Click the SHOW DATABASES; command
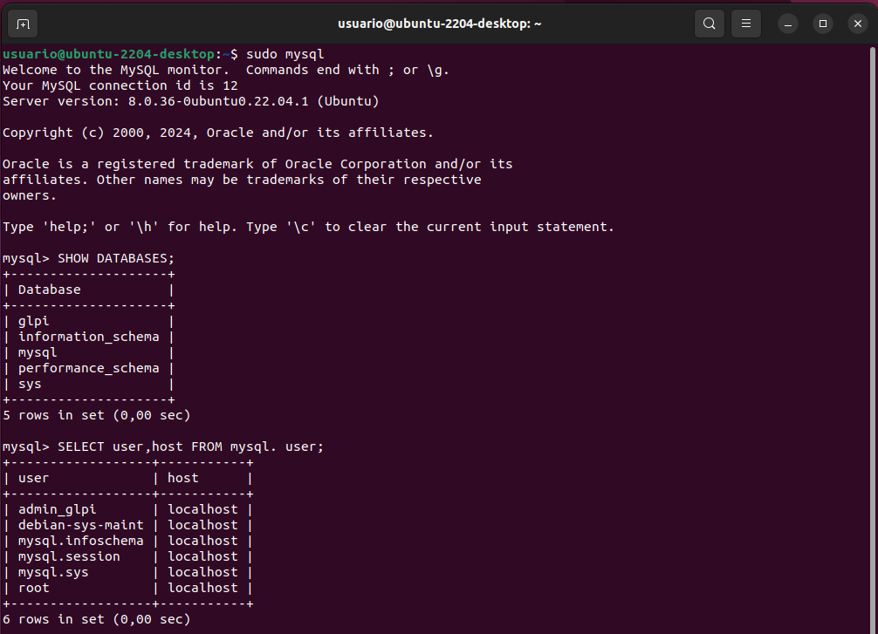 116,258
